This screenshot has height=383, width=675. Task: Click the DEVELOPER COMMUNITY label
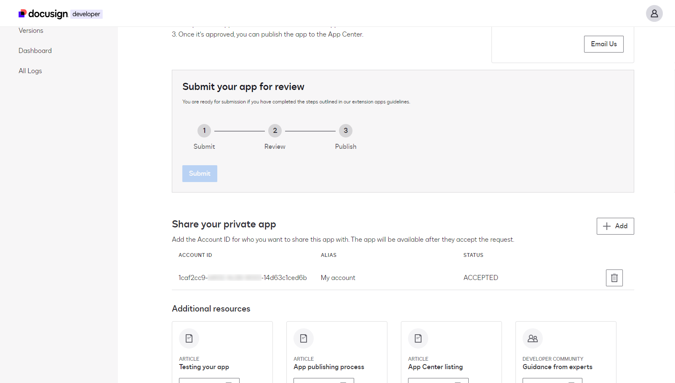click(x=553, y=359)
